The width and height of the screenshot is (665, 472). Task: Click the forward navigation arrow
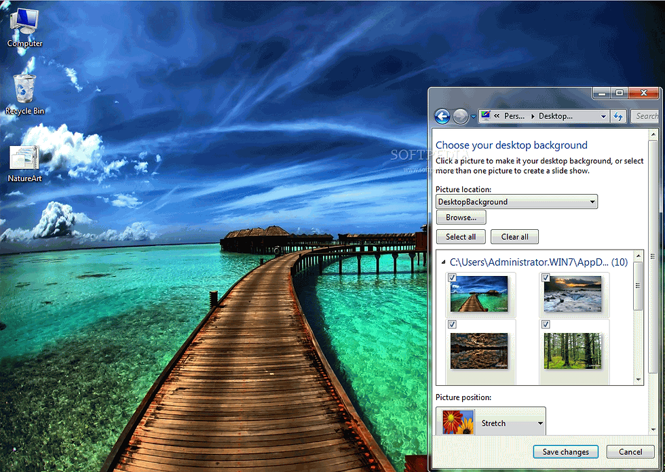click(x=460, y=116)
